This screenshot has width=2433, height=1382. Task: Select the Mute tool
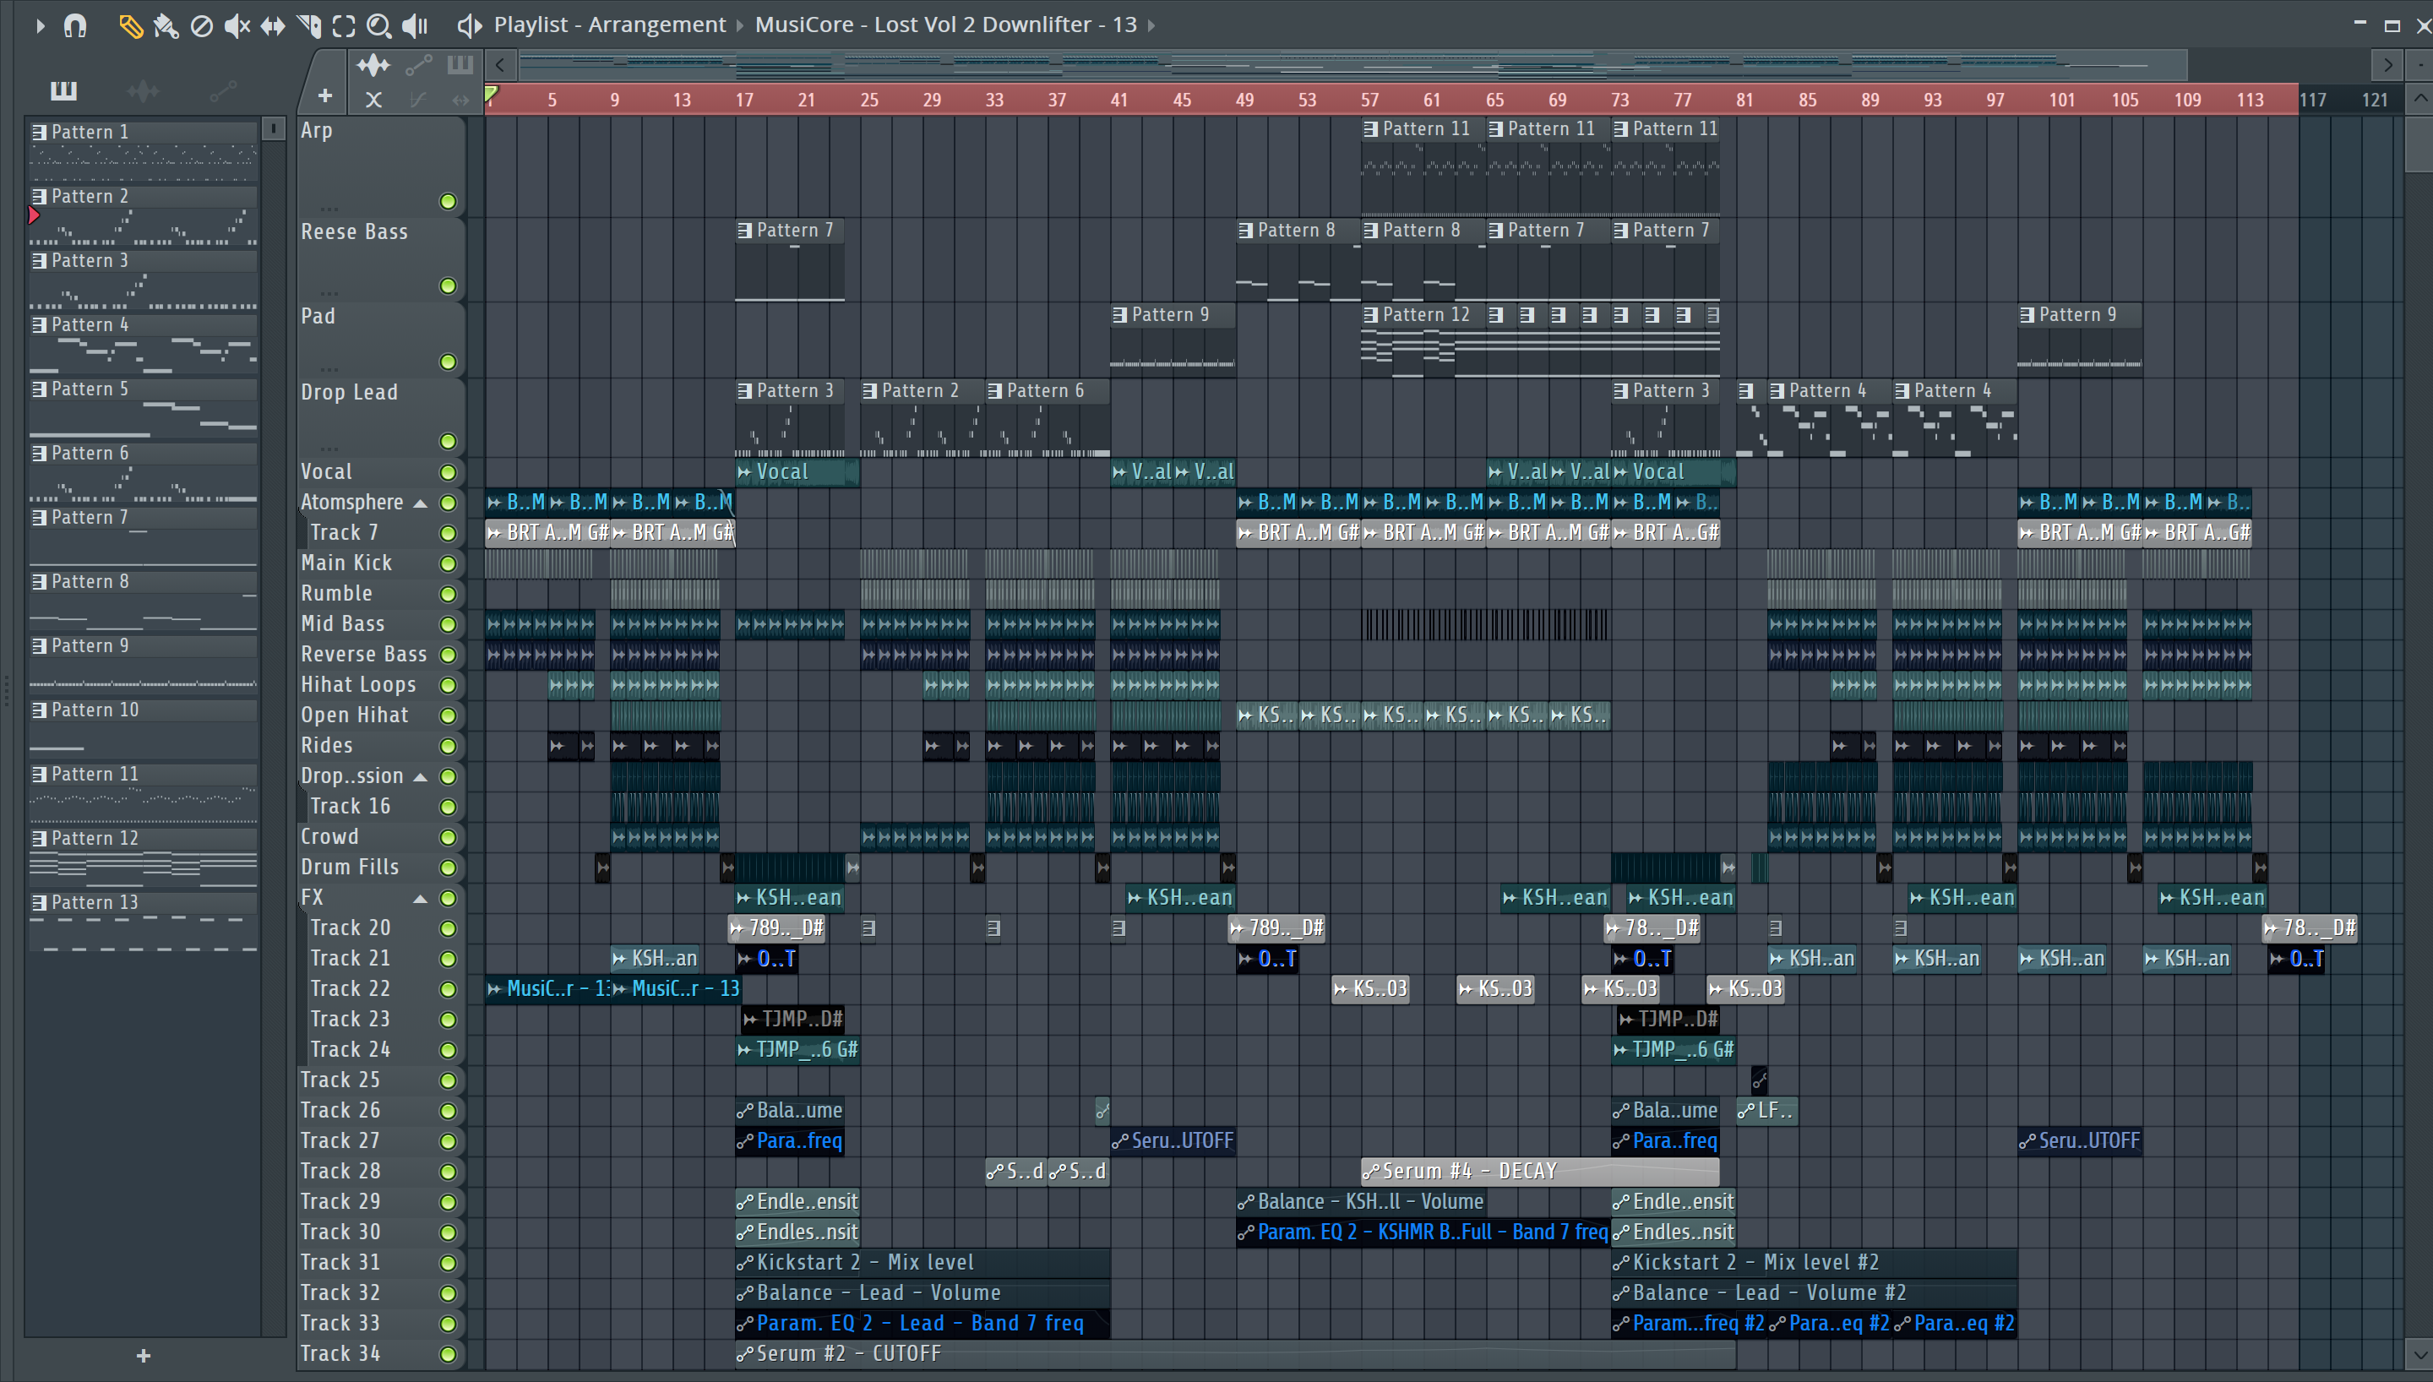tap(237, 25)
